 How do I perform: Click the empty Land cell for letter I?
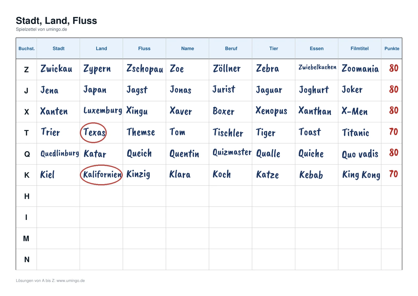click(101, 217)
